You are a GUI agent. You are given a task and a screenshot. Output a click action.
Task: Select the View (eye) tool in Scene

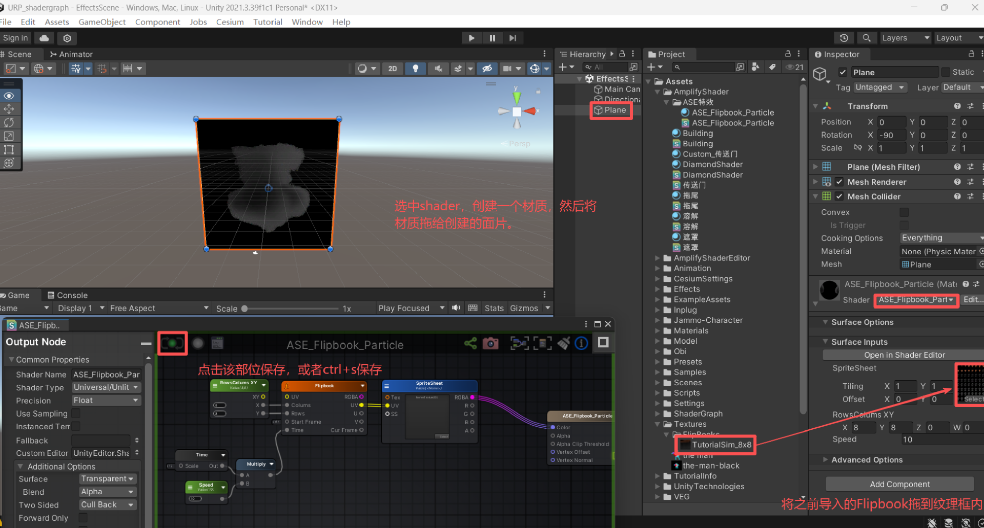[9, 96]
